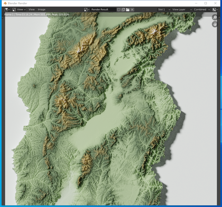Maximize the Blender Render window
This screenshot has width=222, height=207.
(205, 3)
